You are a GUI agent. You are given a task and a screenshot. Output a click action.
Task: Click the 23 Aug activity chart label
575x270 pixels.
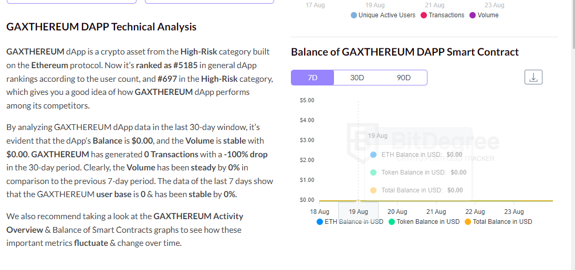tap(494, 5)
